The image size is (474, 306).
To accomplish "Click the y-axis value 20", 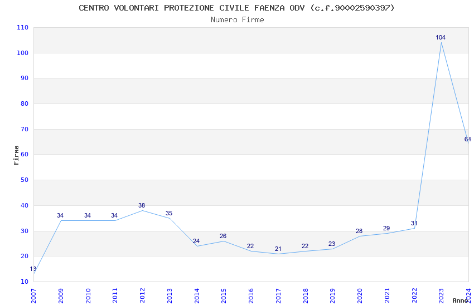I will (x=24, y=256).
